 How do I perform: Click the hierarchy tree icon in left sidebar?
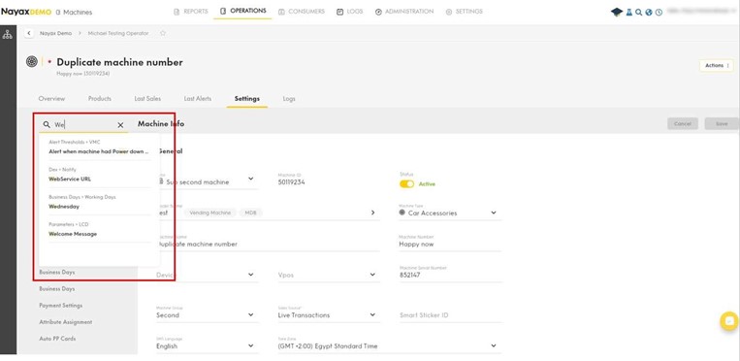8,35
